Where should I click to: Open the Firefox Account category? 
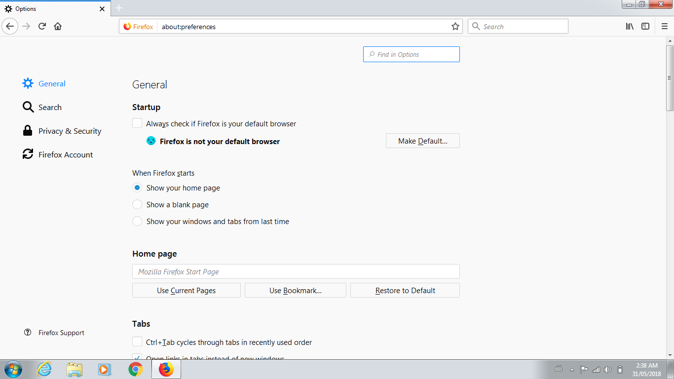(58, 154)
